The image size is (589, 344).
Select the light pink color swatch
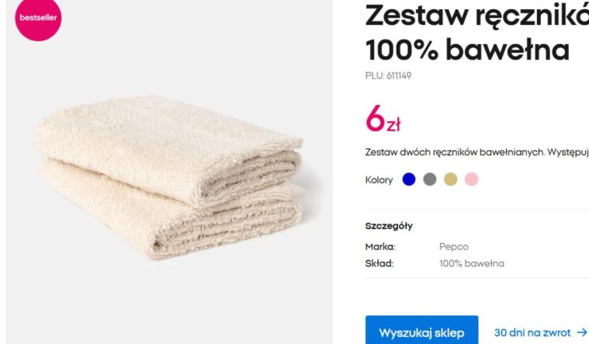point(471,179)
